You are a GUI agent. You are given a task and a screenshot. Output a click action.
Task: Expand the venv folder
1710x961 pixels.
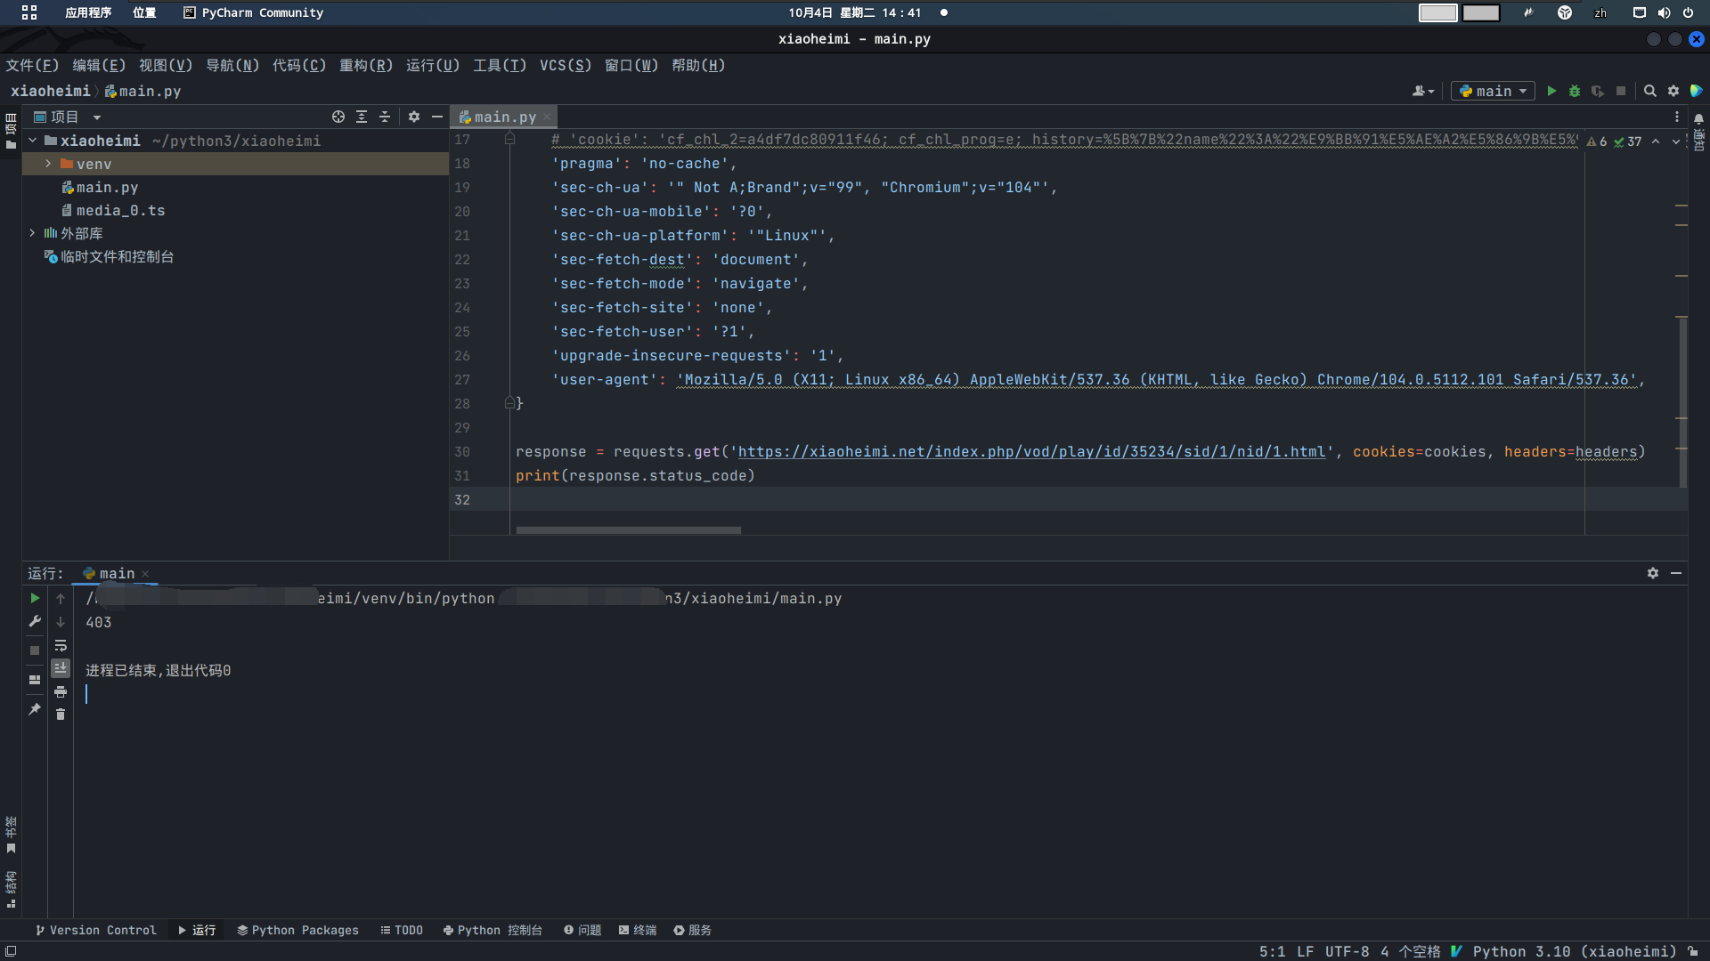(48, 164)
